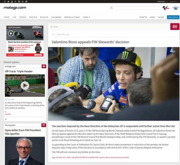Click the MotoGP emblem logo near search
Image resolution: width=180 pixels, height=165 pixels.
tap(166, 8)
